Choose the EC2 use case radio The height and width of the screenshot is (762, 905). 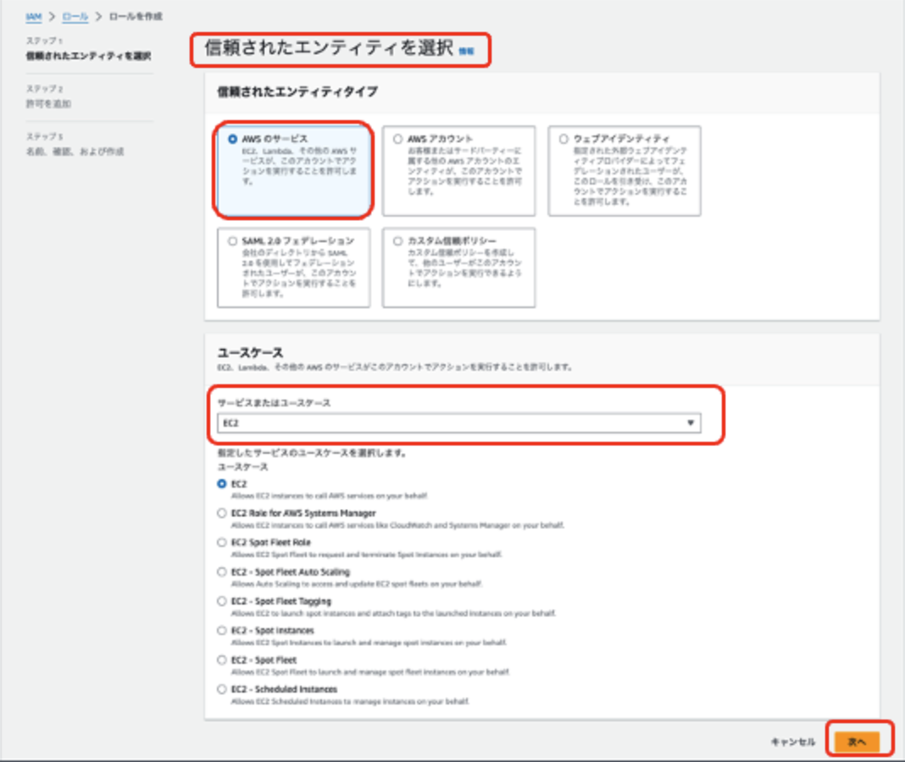tap(222, 484)
